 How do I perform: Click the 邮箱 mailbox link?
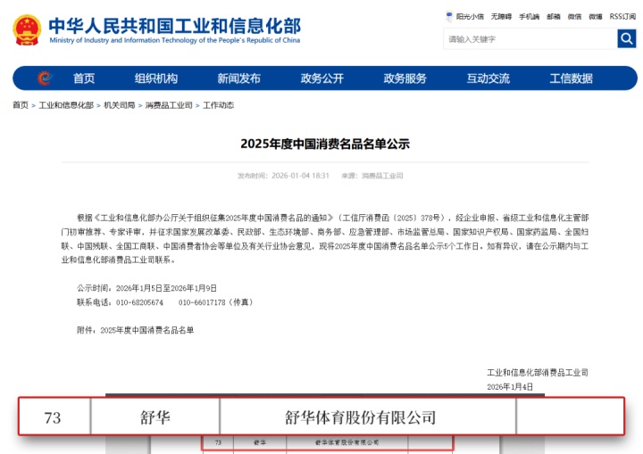pyautogui.click(x=553, y=16)
